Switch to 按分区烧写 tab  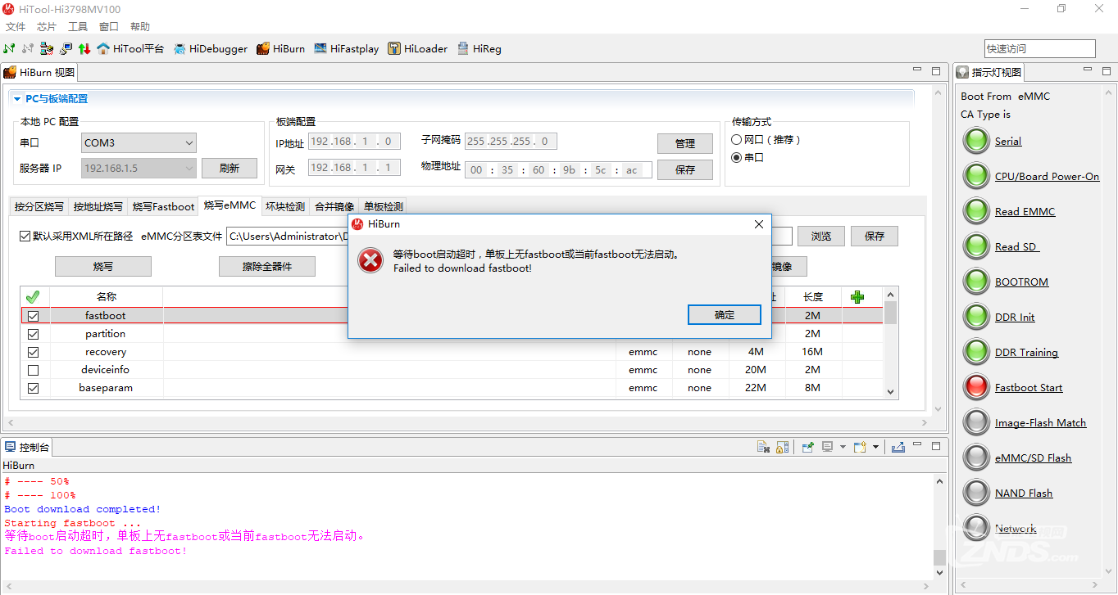(39, 207)
